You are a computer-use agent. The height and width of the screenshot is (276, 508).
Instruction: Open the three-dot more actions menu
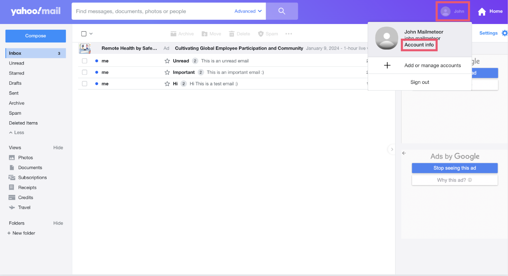click(x=289, y=34)
